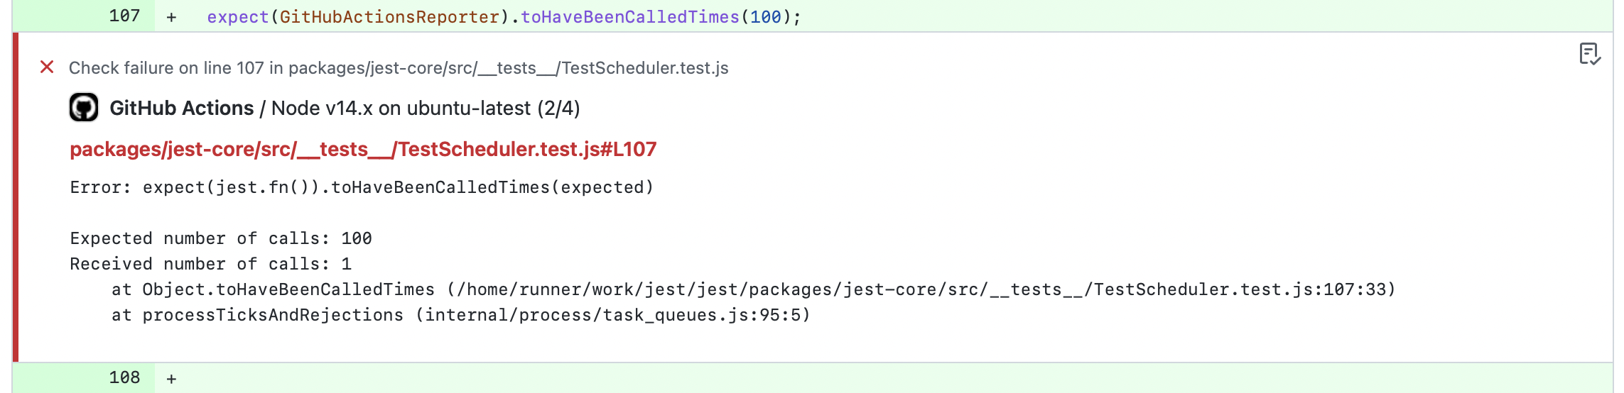Click the "Error: expect(jest.fn())" message line

pos(362,187)
